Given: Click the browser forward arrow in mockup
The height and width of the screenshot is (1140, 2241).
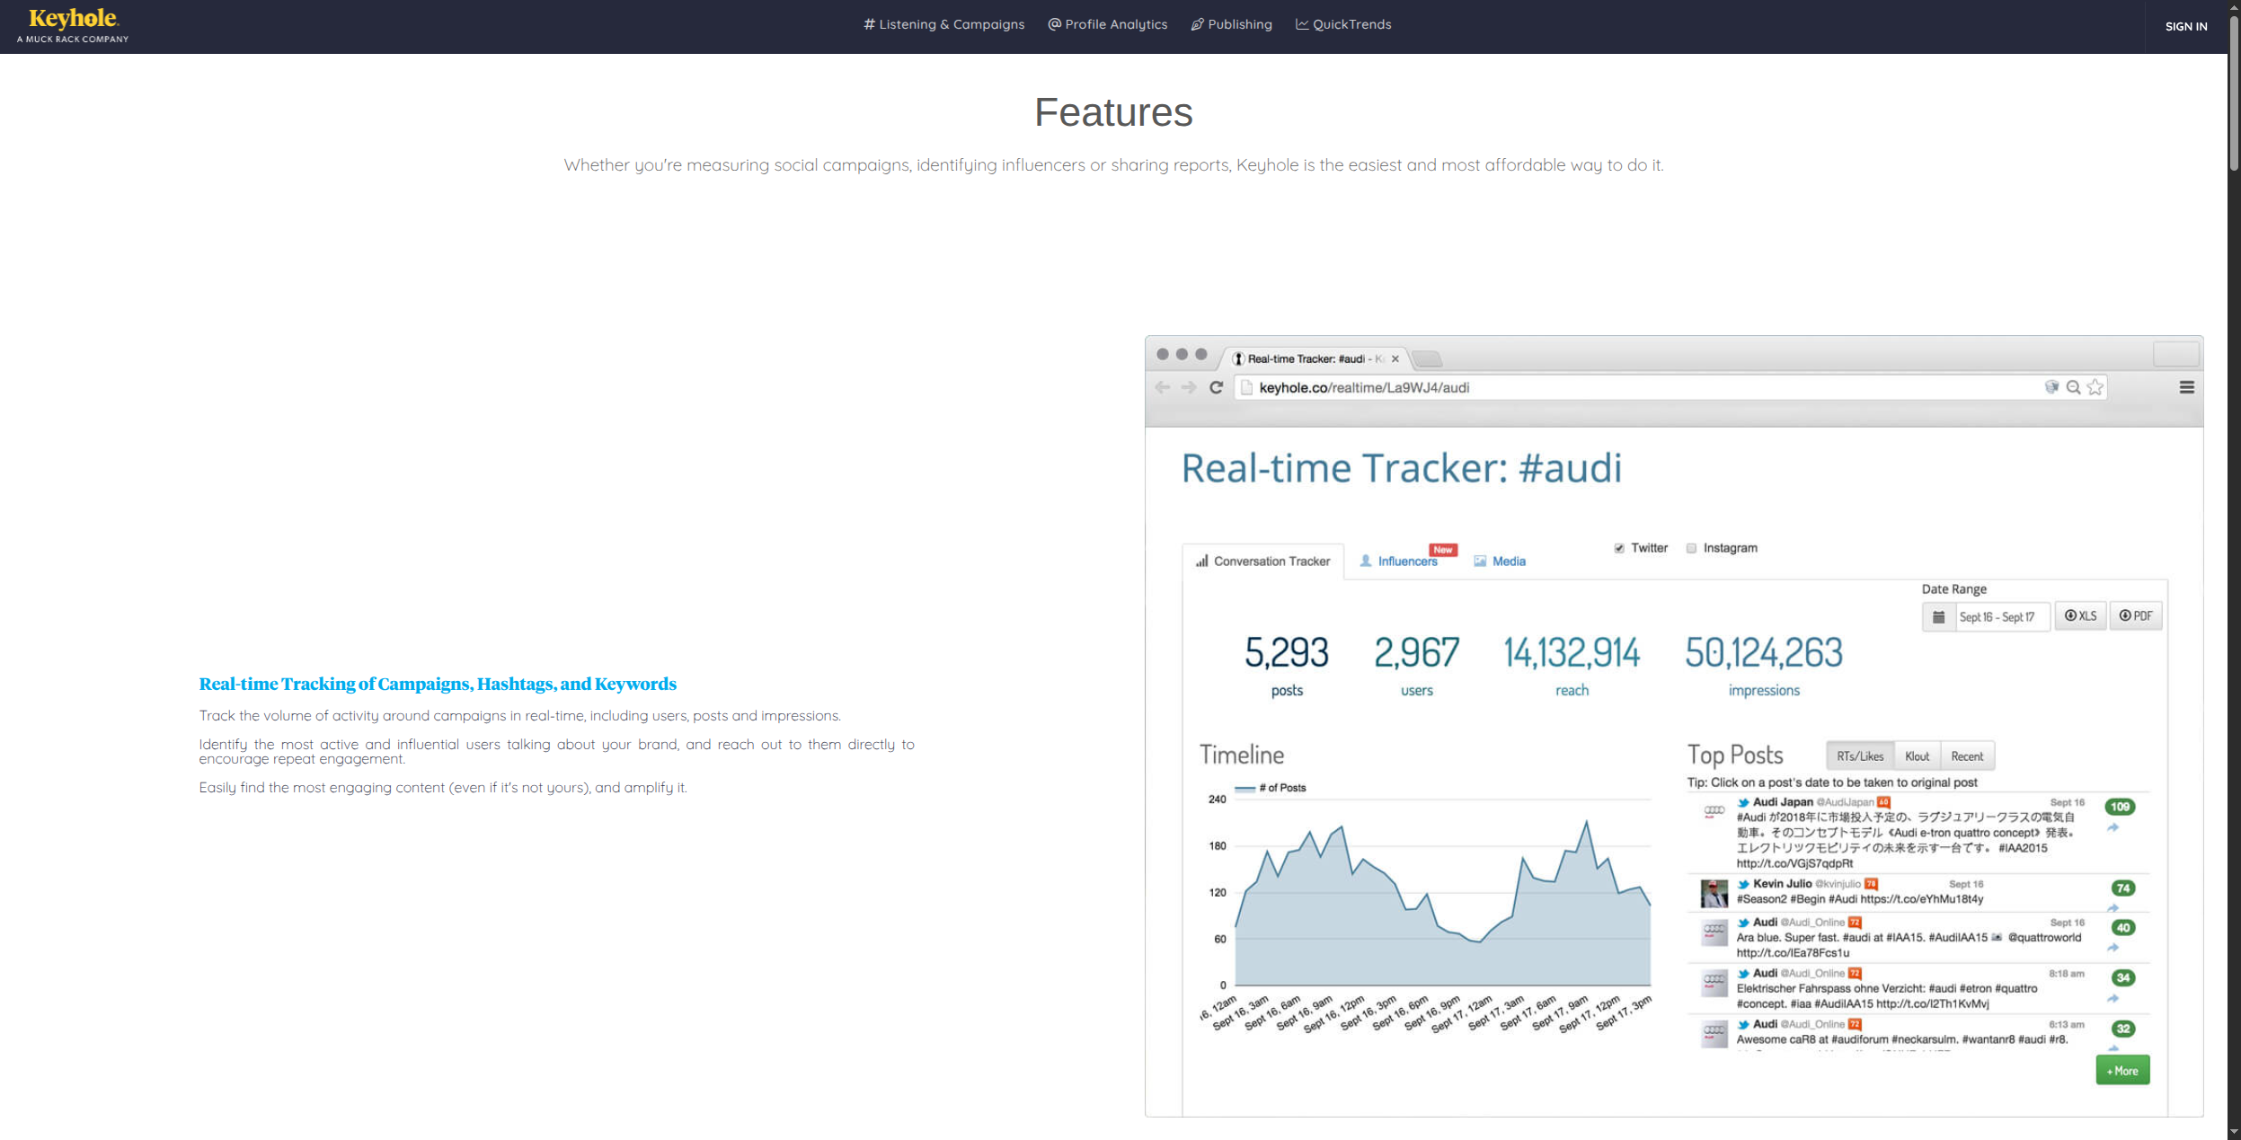Looking at the screenshot, I should 1189,387.
